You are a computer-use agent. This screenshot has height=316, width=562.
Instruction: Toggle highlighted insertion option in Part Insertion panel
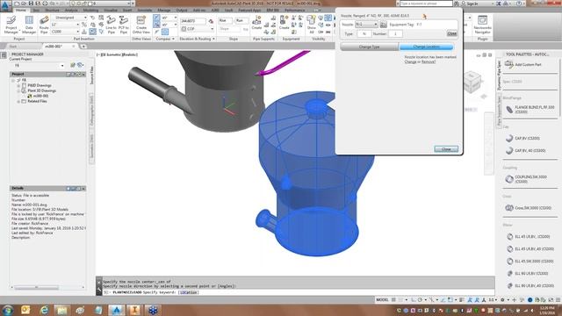92,32
